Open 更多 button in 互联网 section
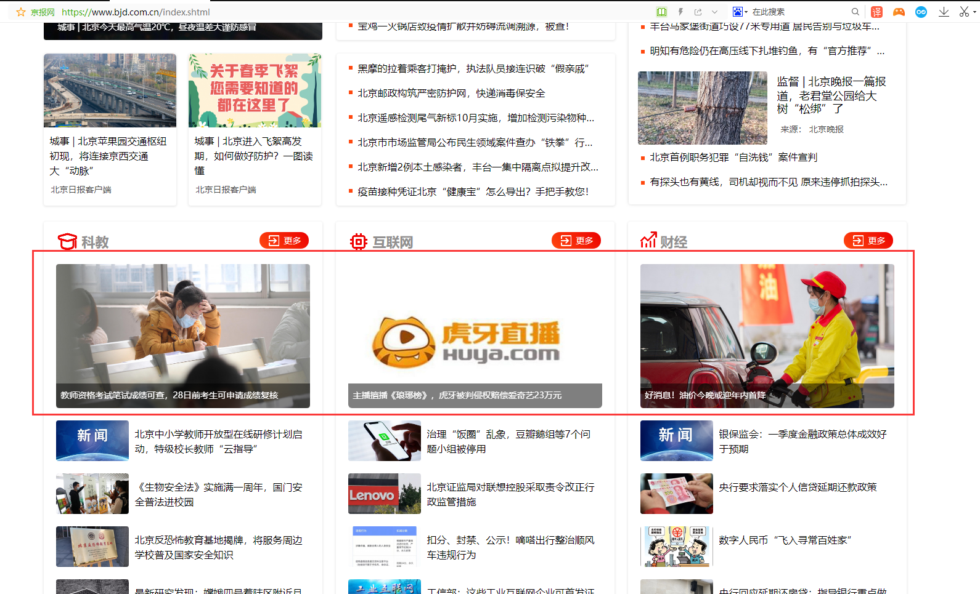 coord(576,241)
